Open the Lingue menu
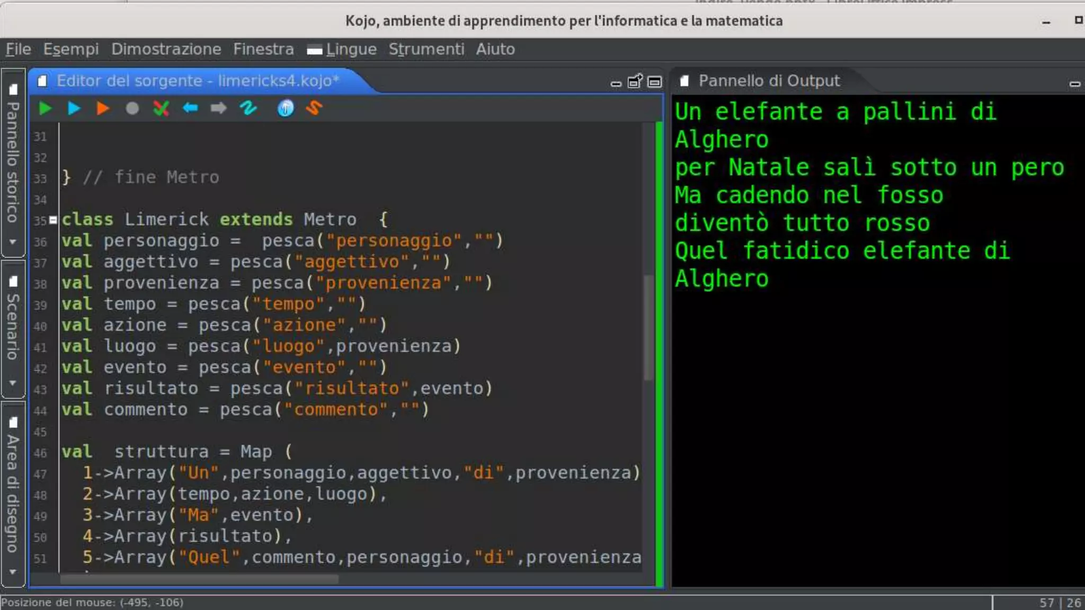 pos(351,49)
